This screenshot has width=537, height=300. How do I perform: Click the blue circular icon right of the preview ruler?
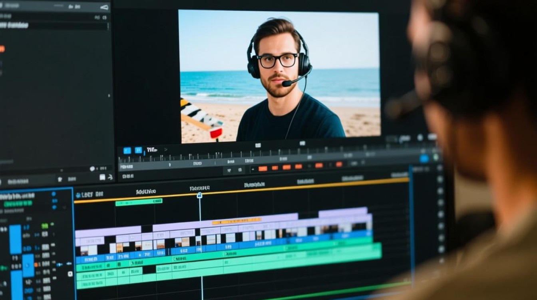424,158
